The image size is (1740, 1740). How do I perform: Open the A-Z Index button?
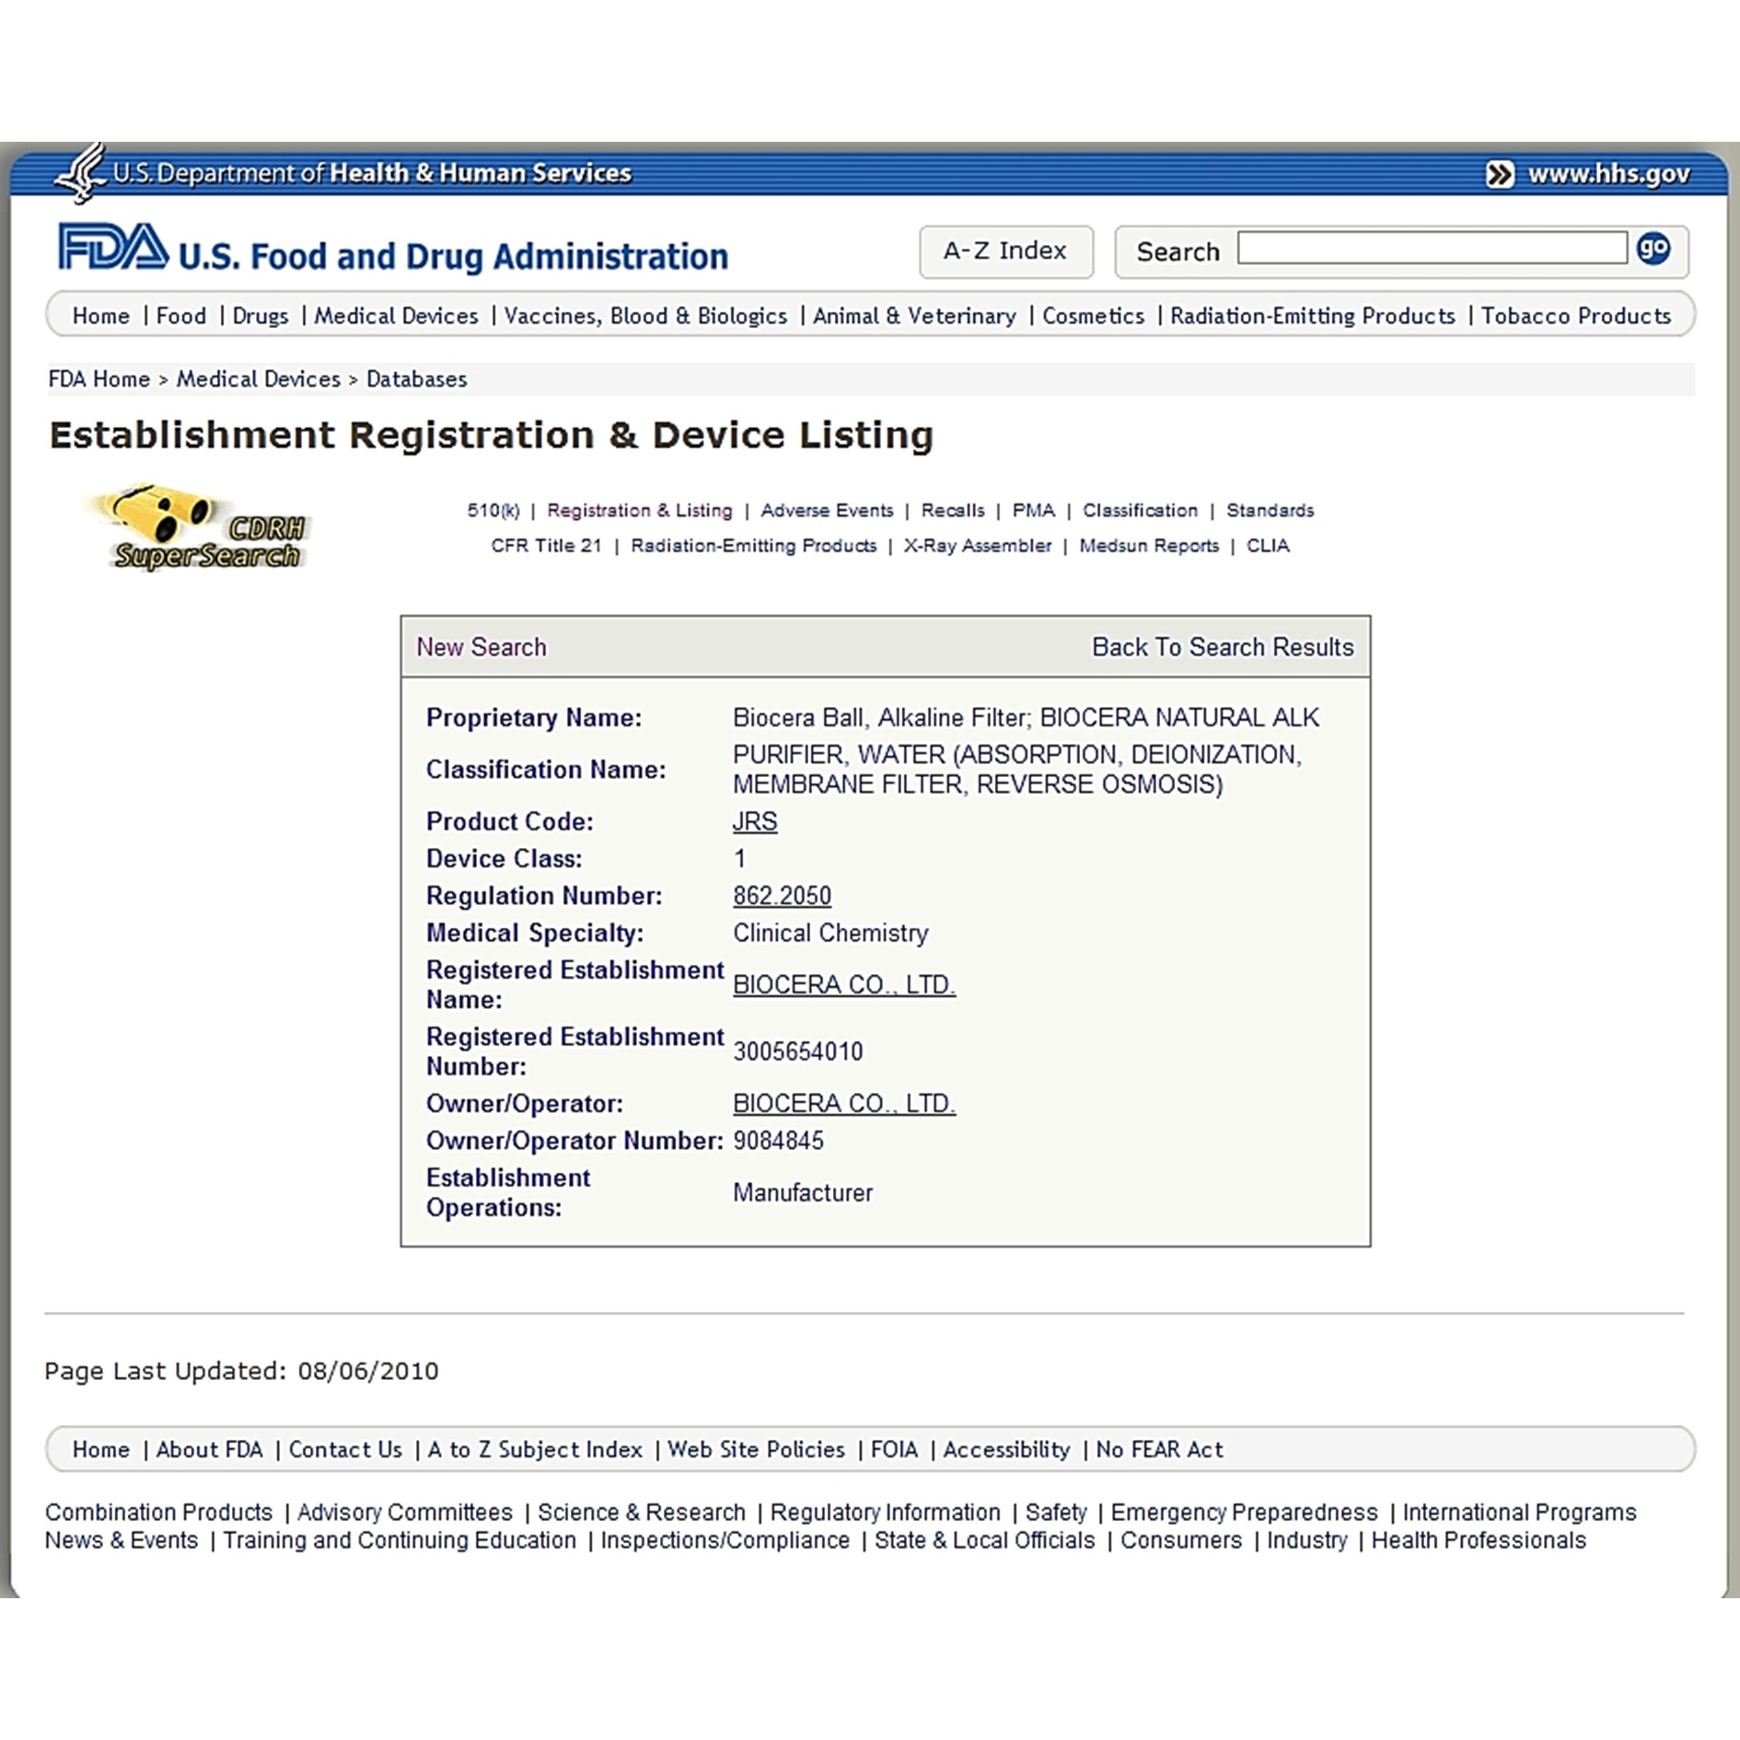(x=1005, y=251)
